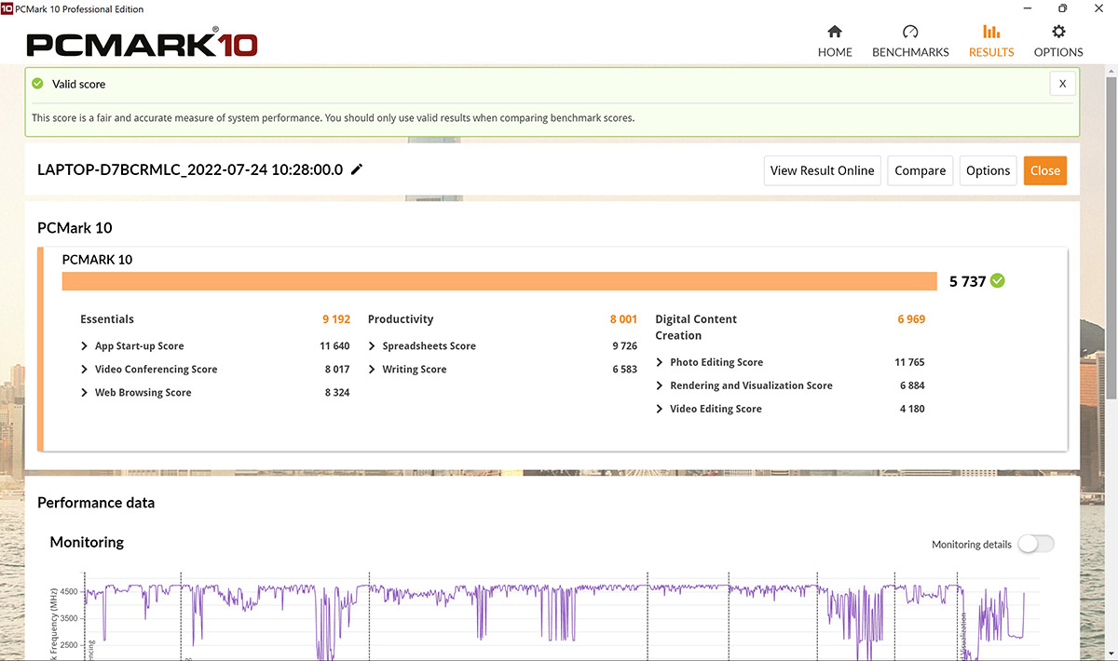This screenshot has width=1118, height=661.
Task: Click the Monitoring heading
Action: coord(87,542)
